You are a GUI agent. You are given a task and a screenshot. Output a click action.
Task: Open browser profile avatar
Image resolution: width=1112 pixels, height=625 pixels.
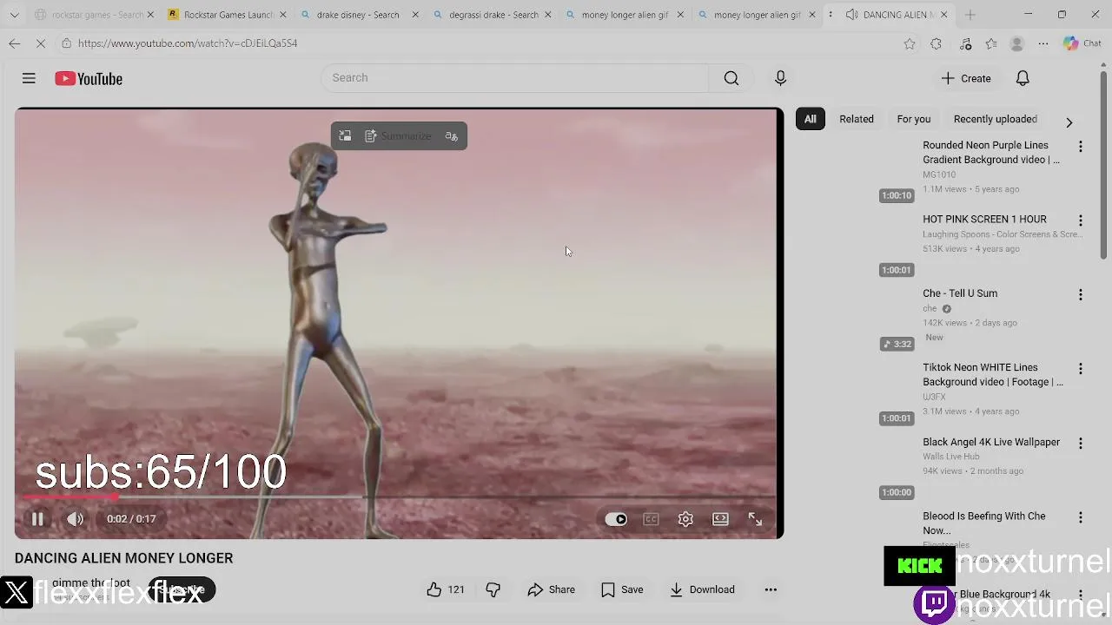click(1017, 43)
